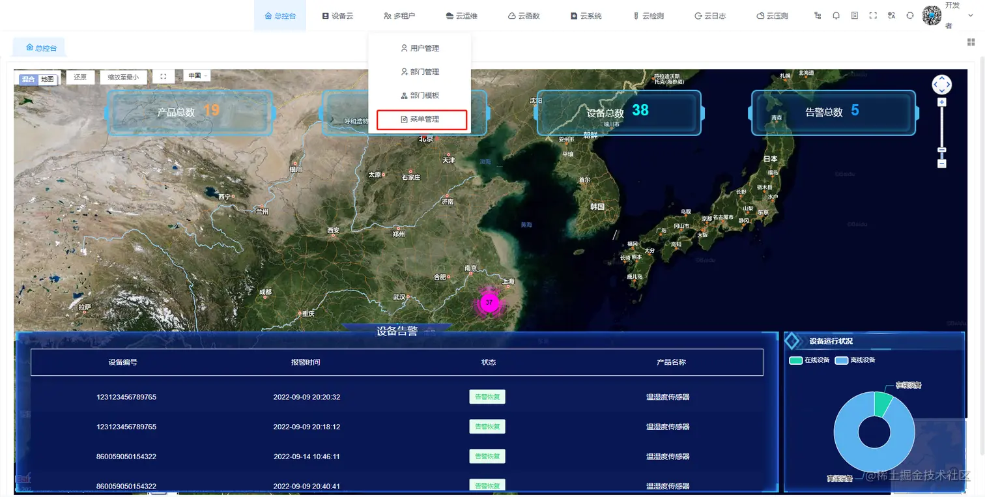Image resolution: width=985 pixels, height=497 pixels.
Task: Click the map zoom in plus button
Action: point(942,102)
